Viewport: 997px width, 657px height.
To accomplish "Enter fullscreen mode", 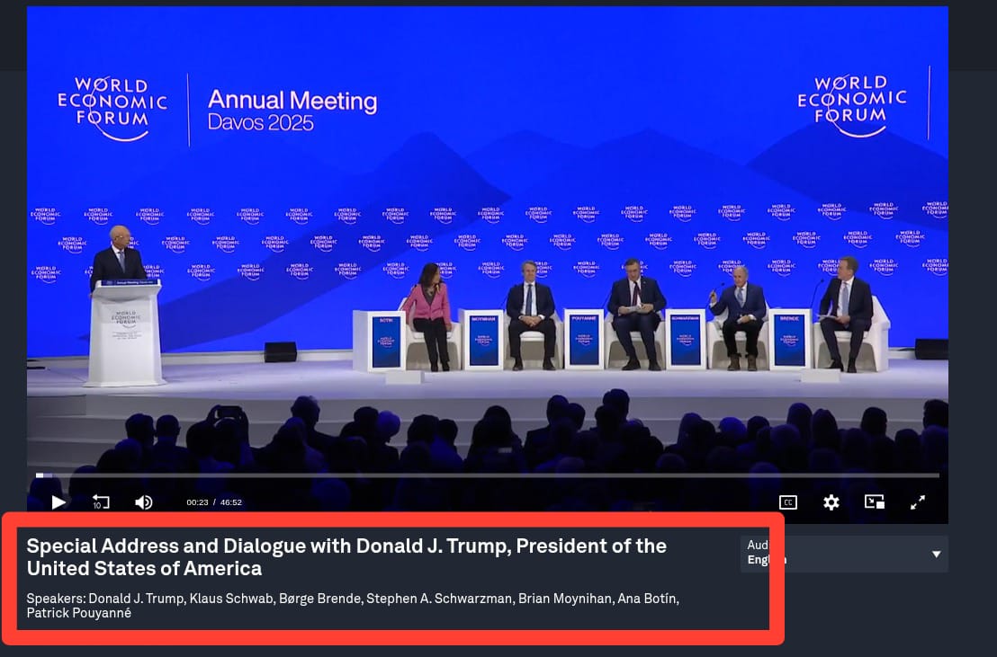I will tap(917, 502).
